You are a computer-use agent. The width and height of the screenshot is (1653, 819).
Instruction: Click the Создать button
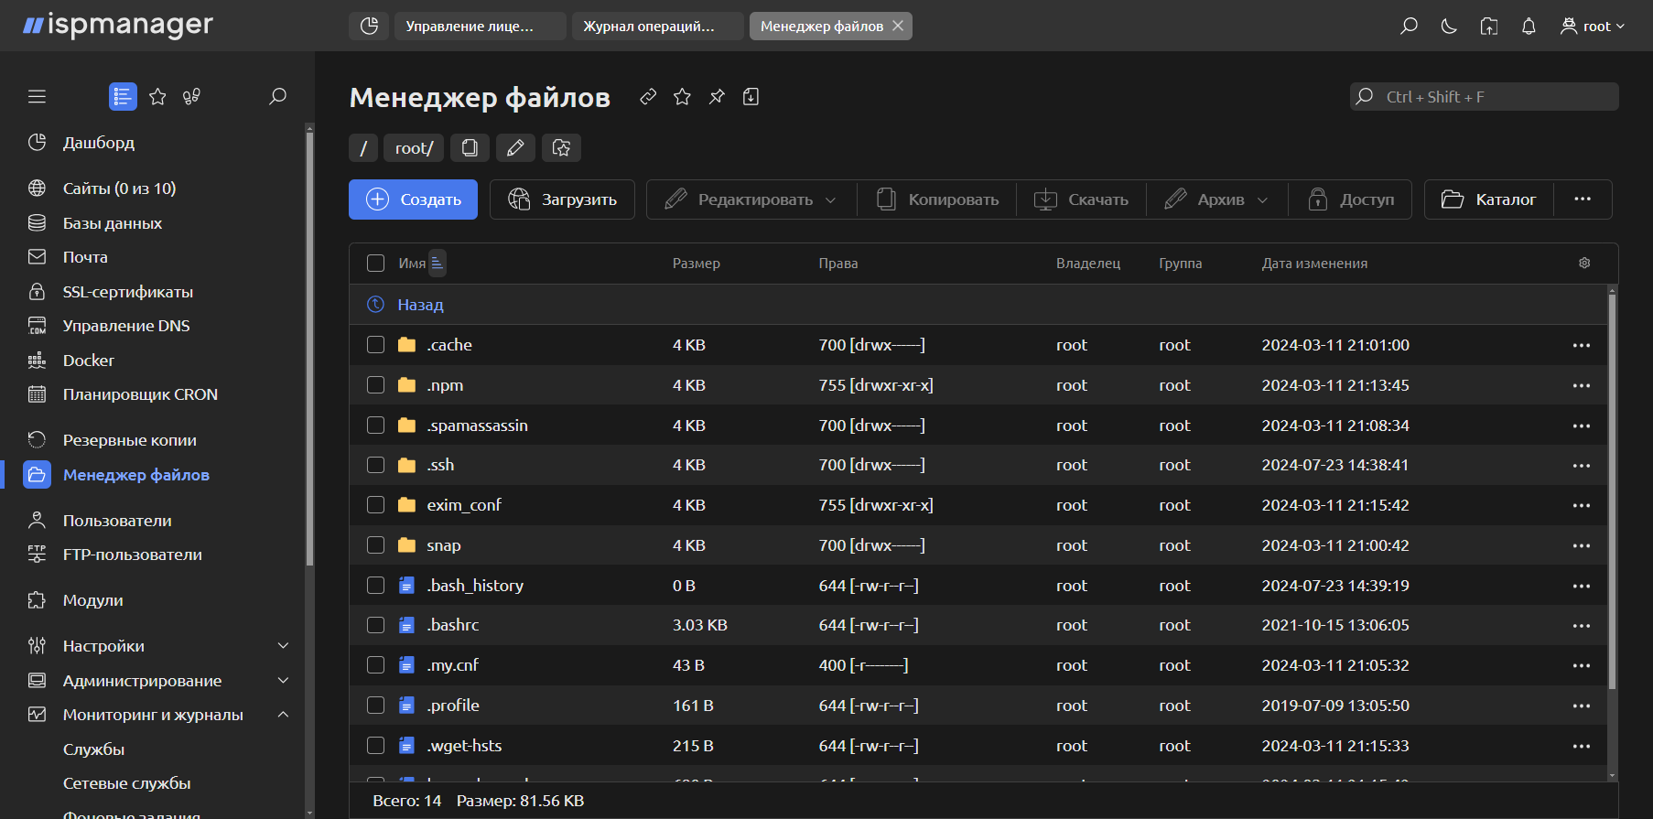coord(413,199)
